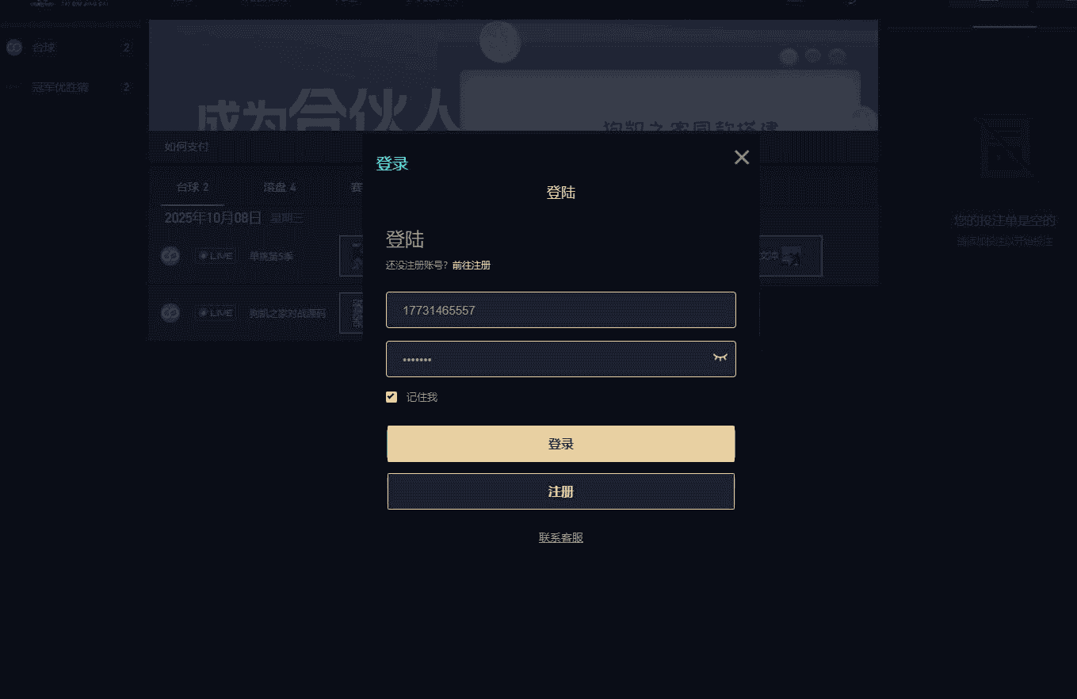Open the 联系客服 link
The height and width of the screenshot is (699, 1077).
click(561, 537)
